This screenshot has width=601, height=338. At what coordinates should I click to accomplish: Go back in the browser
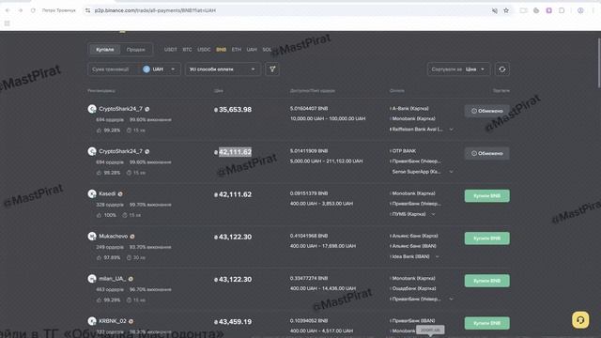[x=8, y=10]
